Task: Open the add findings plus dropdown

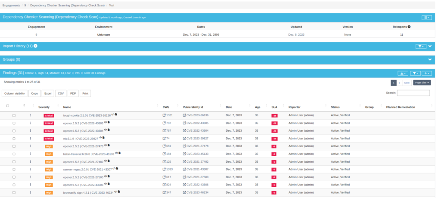Action: tap(427, 73)
